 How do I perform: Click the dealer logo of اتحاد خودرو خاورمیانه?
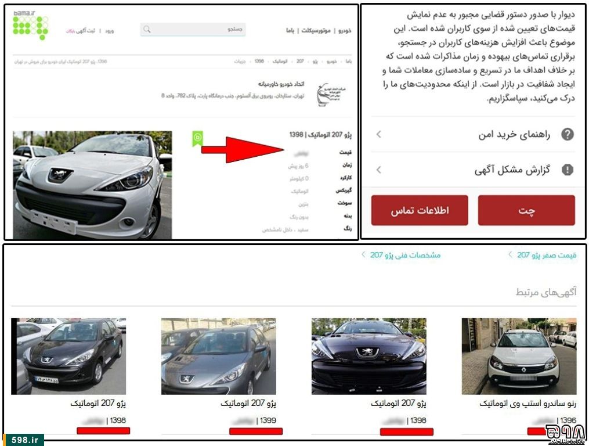[x=331, y=94]
